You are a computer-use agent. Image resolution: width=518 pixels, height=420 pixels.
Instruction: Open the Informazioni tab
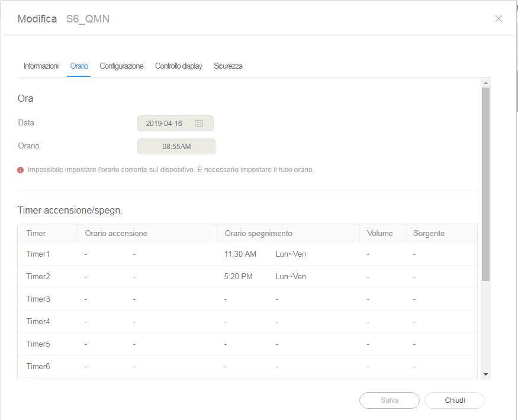tap(41, 66)
